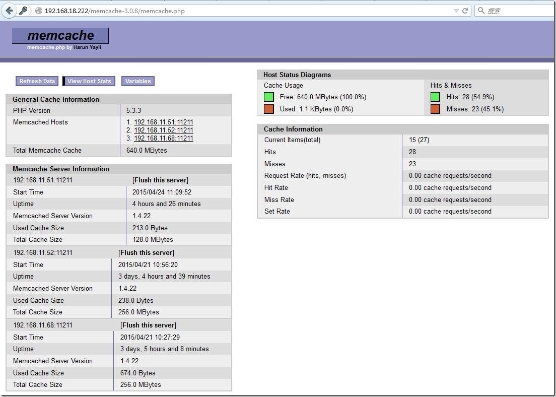Select start time 2015/04/21 10:56:20
This screenshot has width=556, height=397.
point(148,265)
